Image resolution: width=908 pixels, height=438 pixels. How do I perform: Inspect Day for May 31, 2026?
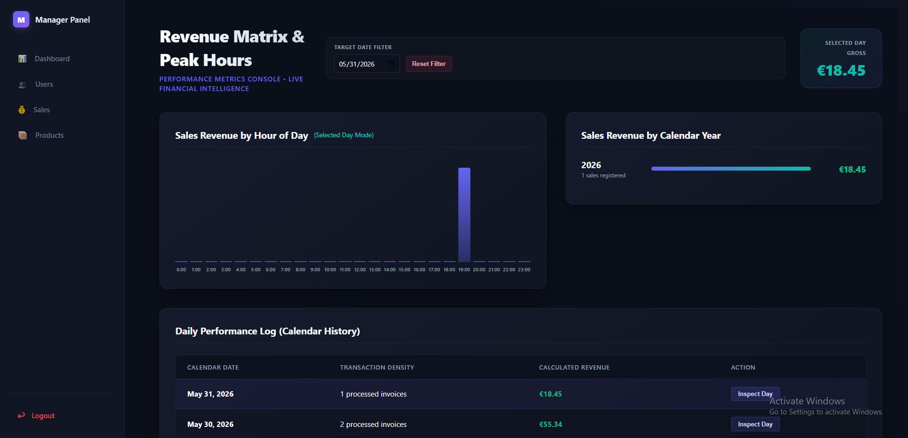click(755, 394)
